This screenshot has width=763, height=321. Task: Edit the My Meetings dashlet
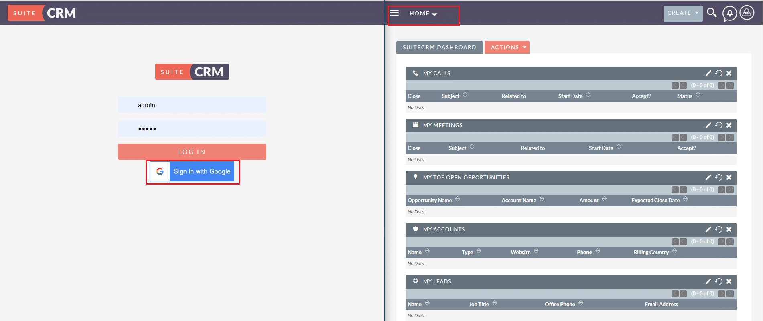coord(708,125)
